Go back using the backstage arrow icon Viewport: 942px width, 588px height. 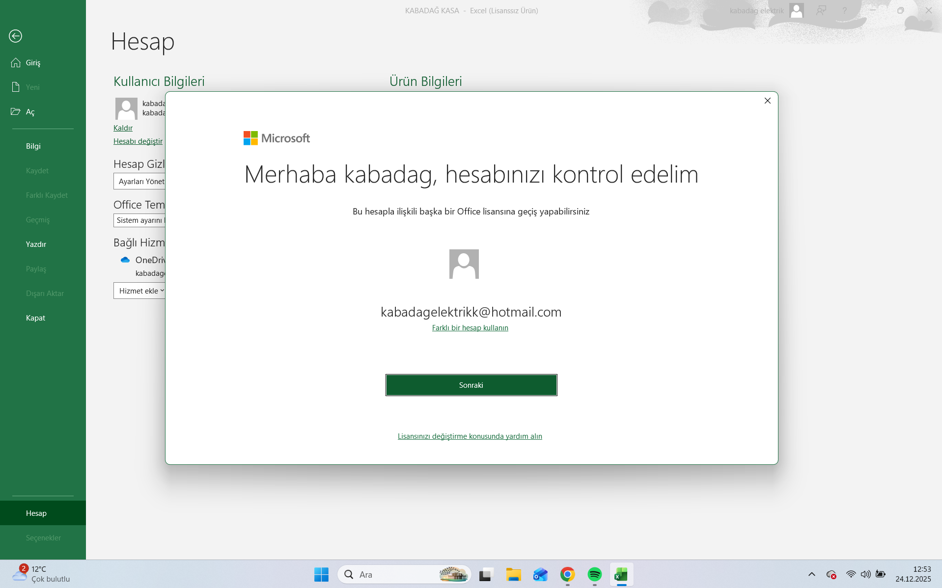click(16, 36)
